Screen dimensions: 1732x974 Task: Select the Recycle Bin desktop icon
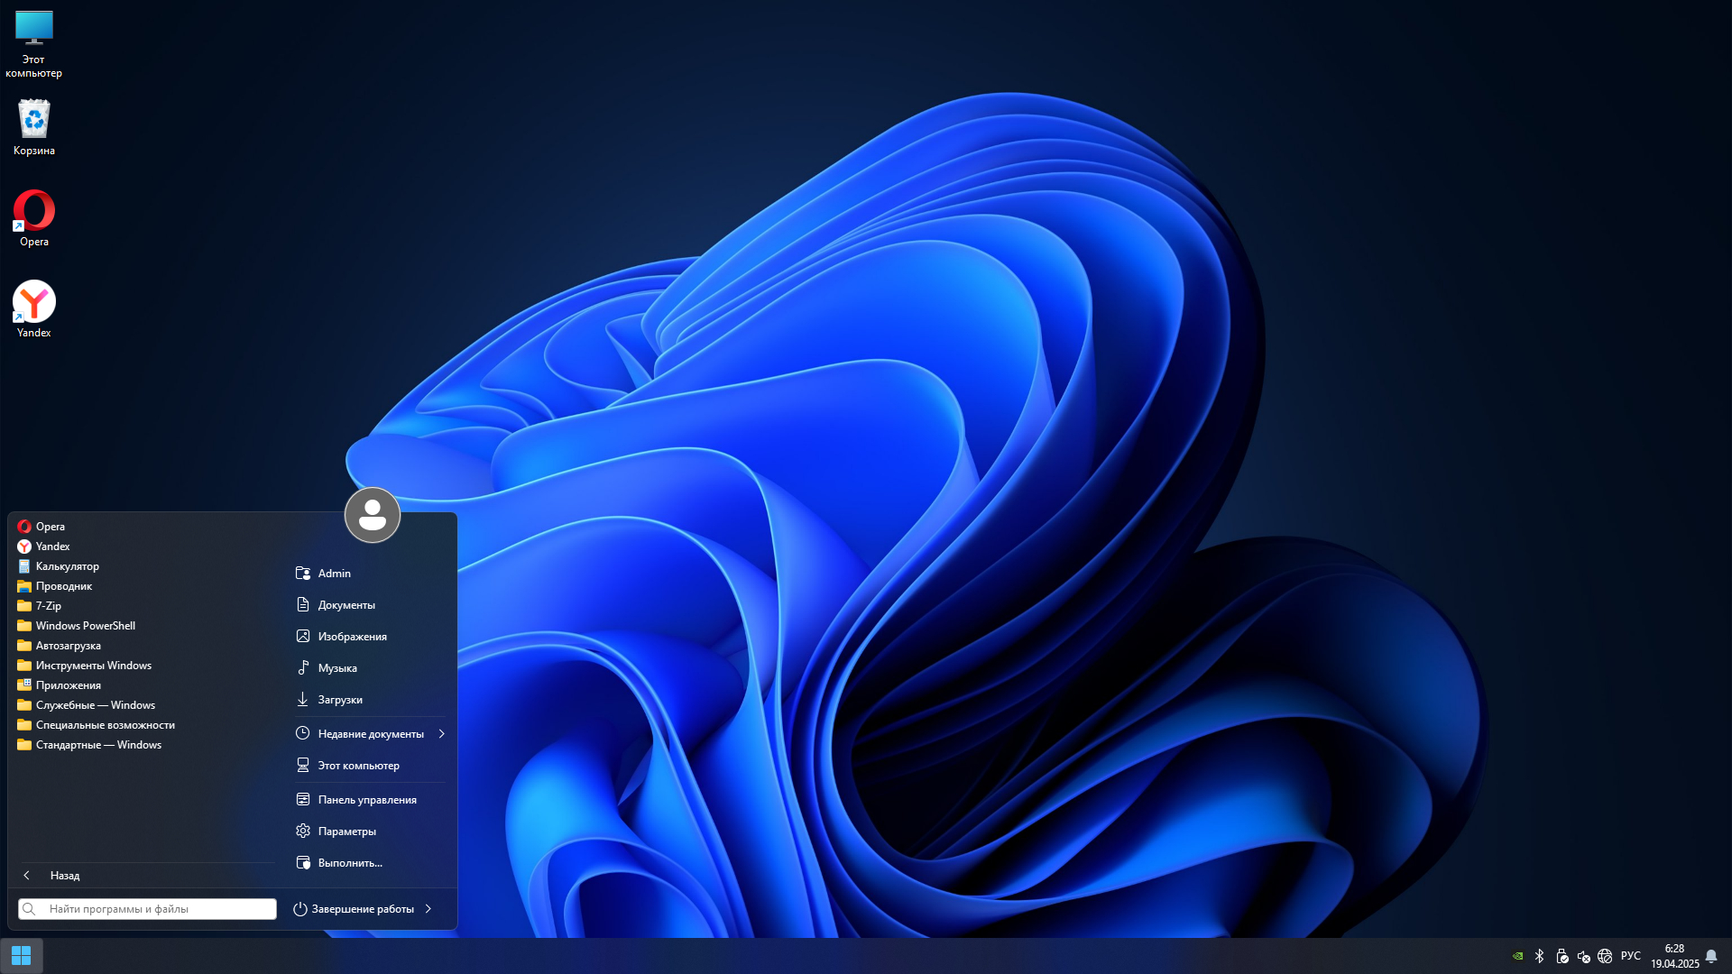[34, 127]
